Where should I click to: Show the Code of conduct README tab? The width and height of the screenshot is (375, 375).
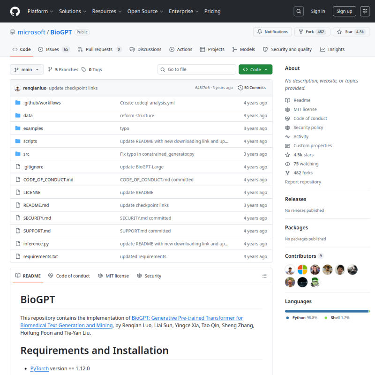pos(69,276)
